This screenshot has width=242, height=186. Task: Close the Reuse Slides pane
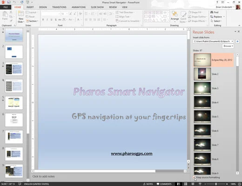coord(239,32)
